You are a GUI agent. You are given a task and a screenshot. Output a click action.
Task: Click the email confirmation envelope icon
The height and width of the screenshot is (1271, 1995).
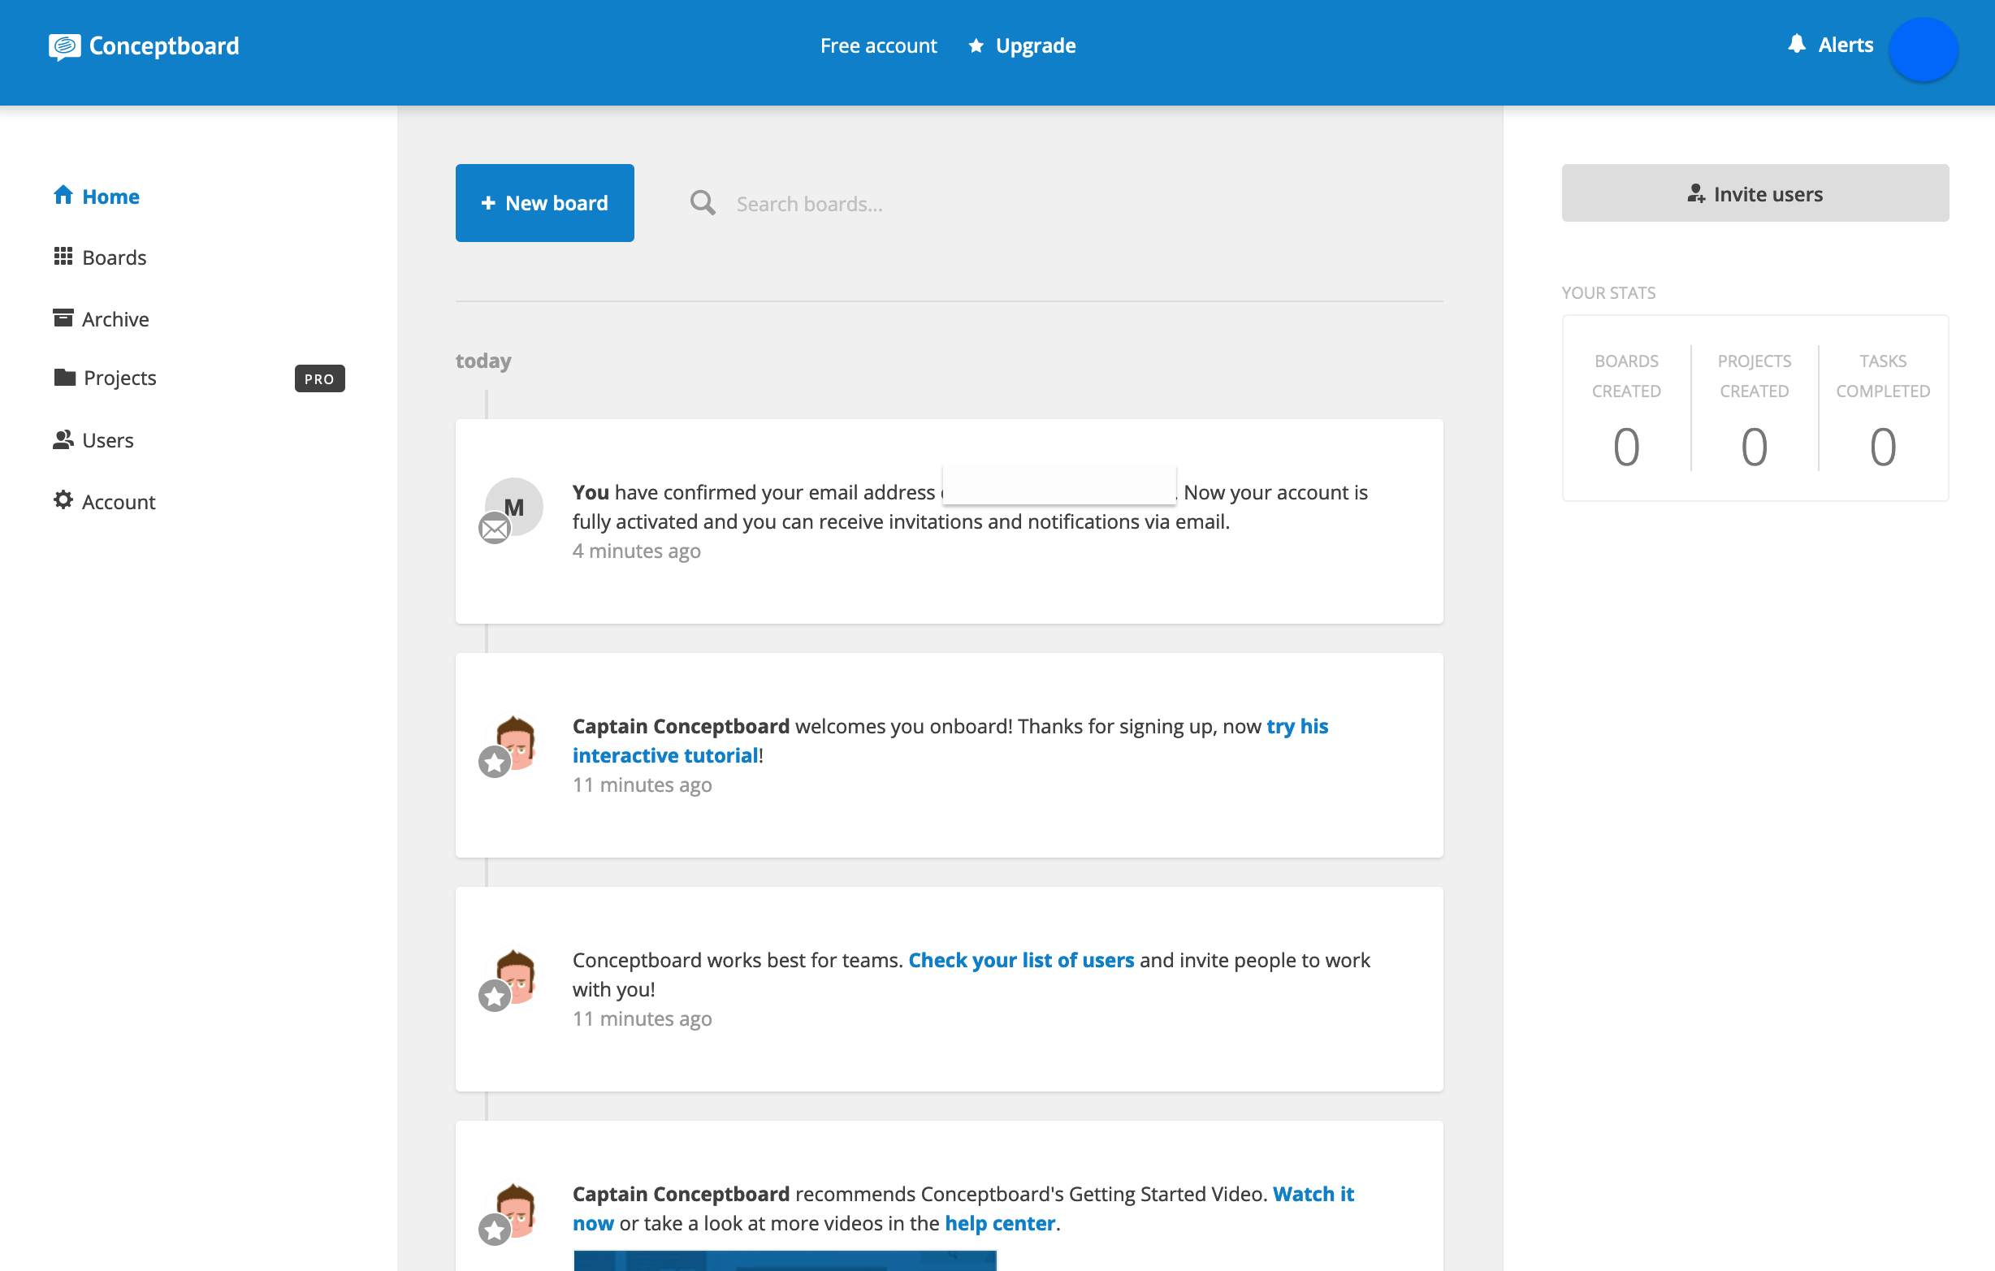495,529
